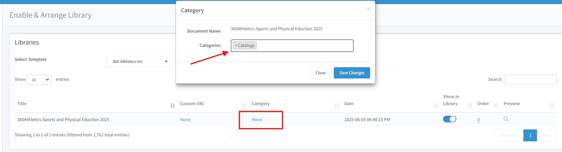Sort by Category column arrows
This screenshot has width=562, height=152.
click(x=336, y=105)
